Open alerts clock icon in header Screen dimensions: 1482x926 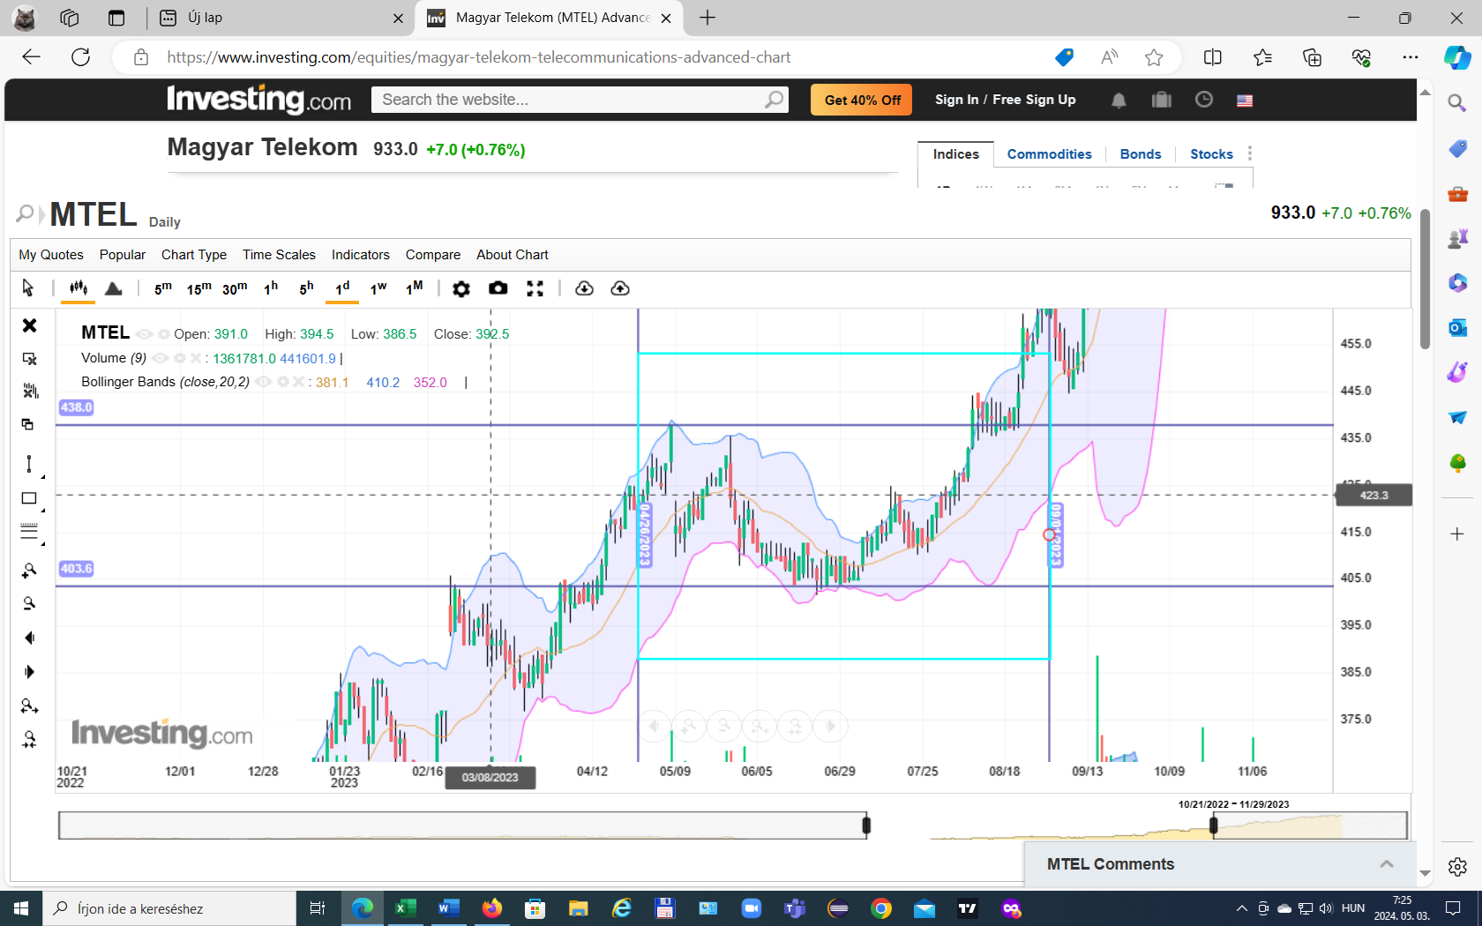pyautogui.click(x=1203, y=100)
